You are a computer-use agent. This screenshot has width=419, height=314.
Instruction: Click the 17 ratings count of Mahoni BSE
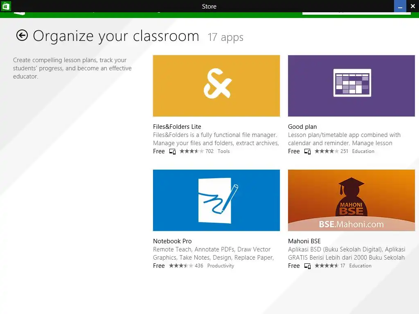click(x=343, y=266)
